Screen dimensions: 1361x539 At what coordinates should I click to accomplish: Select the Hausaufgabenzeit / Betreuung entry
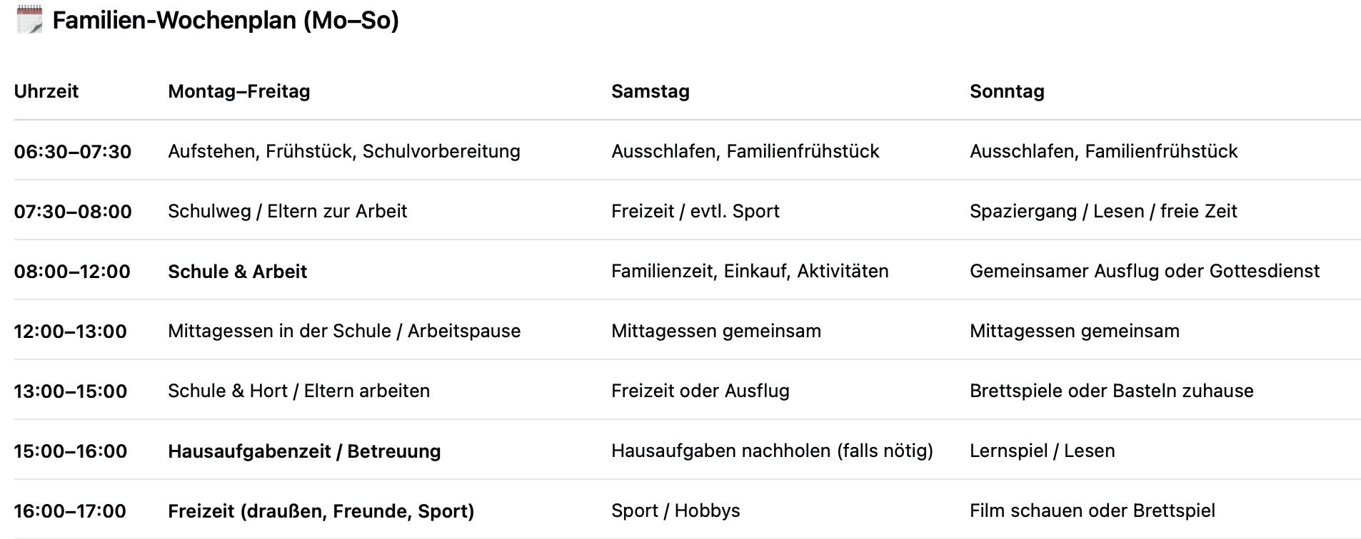pos(303,451)
